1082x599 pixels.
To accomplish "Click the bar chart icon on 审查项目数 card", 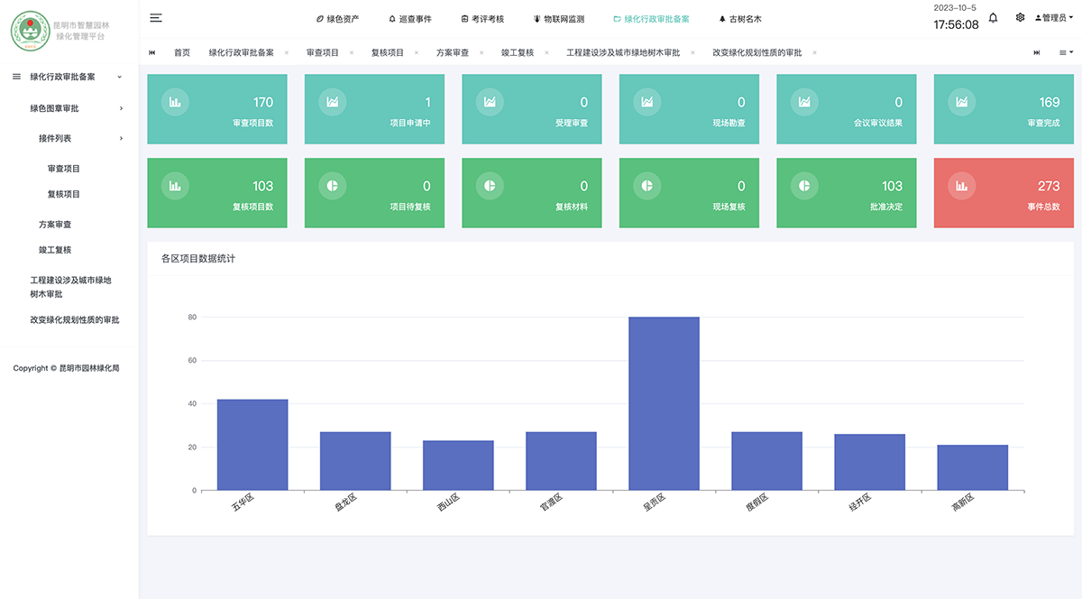I will pos(175,102).
